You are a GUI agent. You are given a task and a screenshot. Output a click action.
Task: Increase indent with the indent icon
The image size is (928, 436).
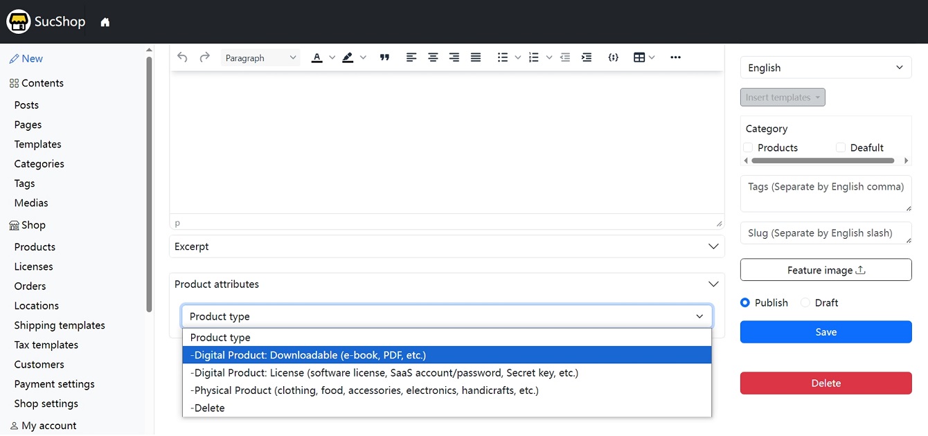pos(587,57)
